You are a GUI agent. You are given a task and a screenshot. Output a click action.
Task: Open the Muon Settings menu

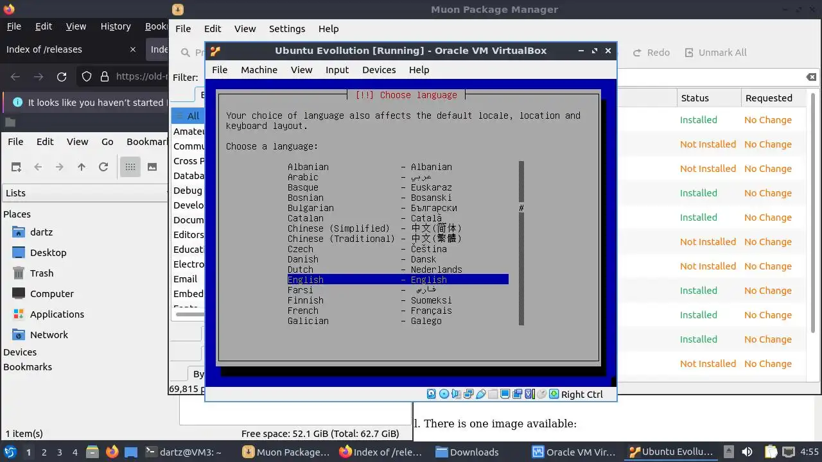[287, 28]
